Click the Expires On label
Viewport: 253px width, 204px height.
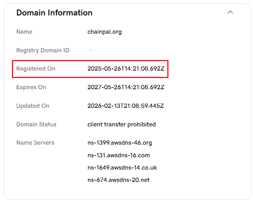[x=31, y=87]
